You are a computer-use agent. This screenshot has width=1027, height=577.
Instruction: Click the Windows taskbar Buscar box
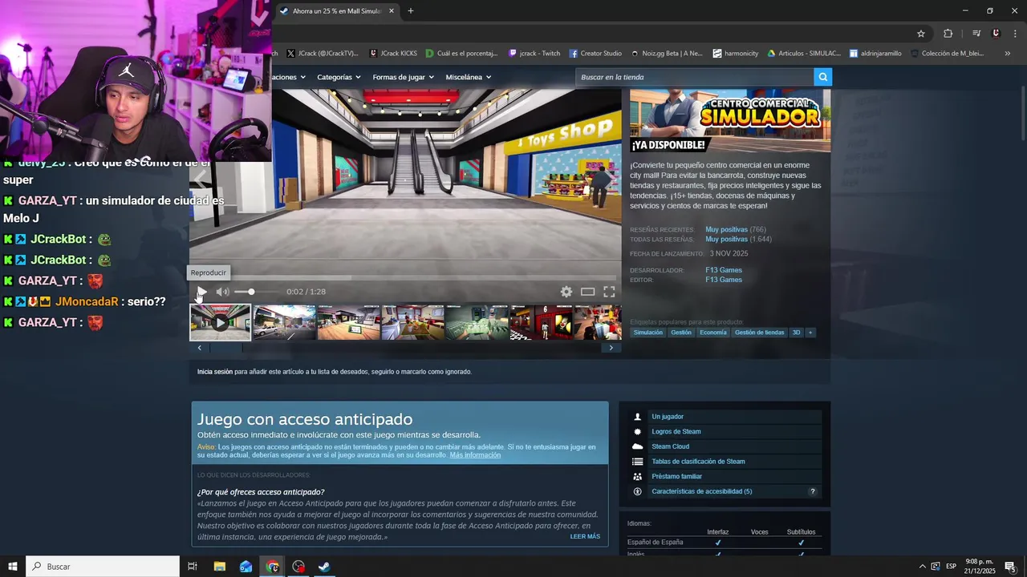point(103,567)
